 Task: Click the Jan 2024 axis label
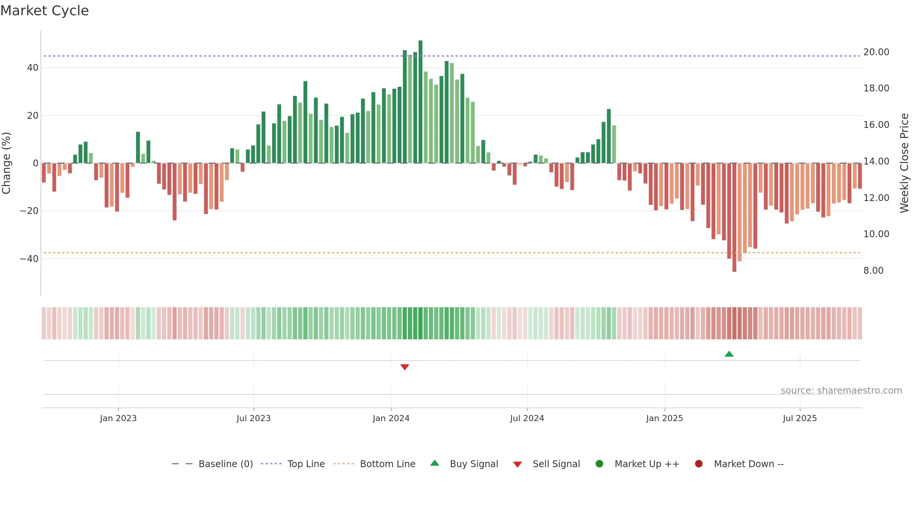coord(391,418)
